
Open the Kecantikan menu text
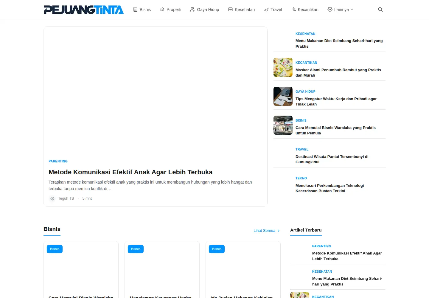[308, 10]
